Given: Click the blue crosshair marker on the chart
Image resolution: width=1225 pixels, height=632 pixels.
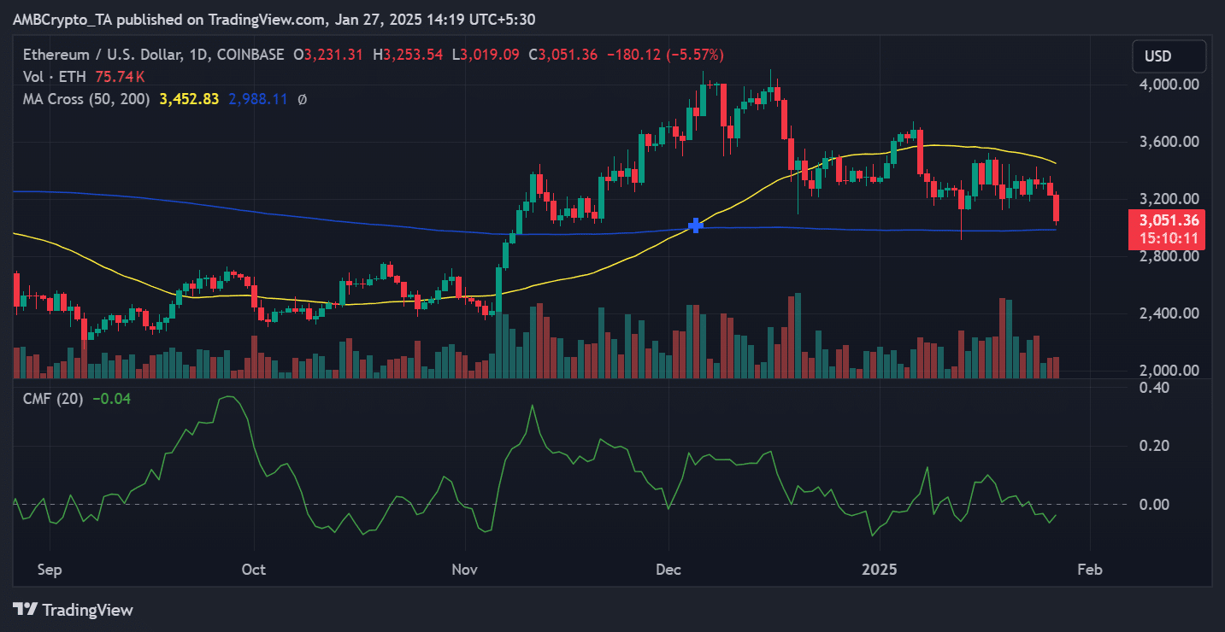Looking at the screenshot, I should pos(695,225).
